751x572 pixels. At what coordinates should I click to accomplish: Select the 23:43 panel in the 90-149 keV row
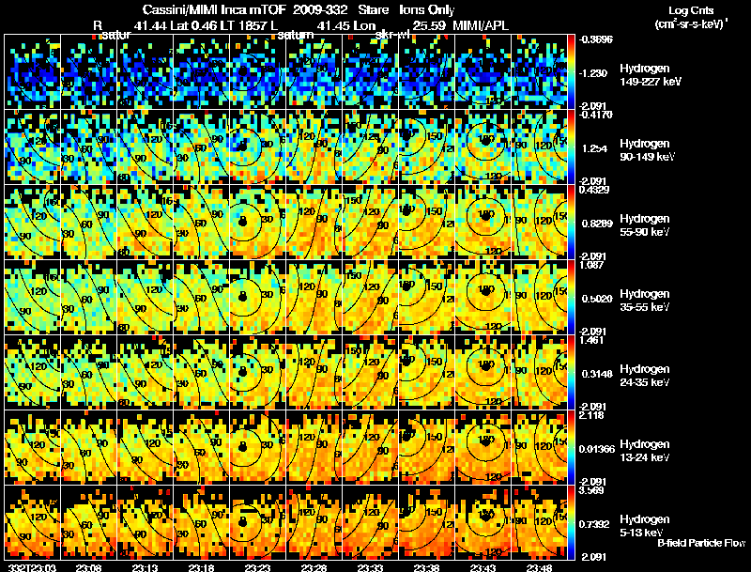point(483,147)
